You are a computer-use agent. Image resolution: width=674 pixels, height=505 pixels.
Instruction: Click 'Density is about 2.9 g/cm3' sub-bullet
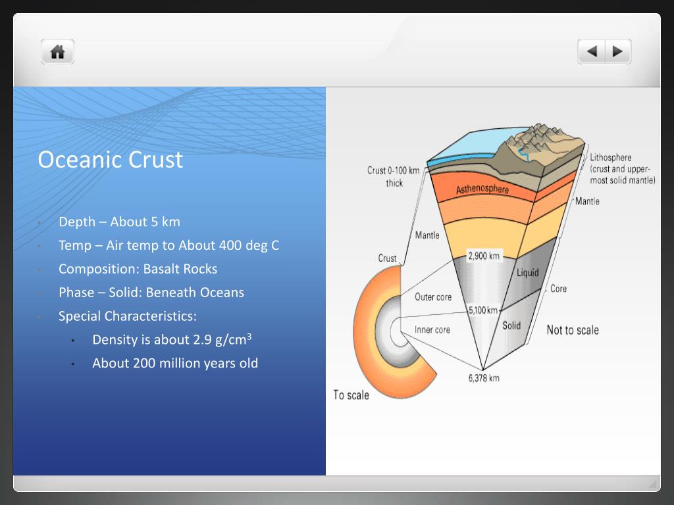(172, 339)
